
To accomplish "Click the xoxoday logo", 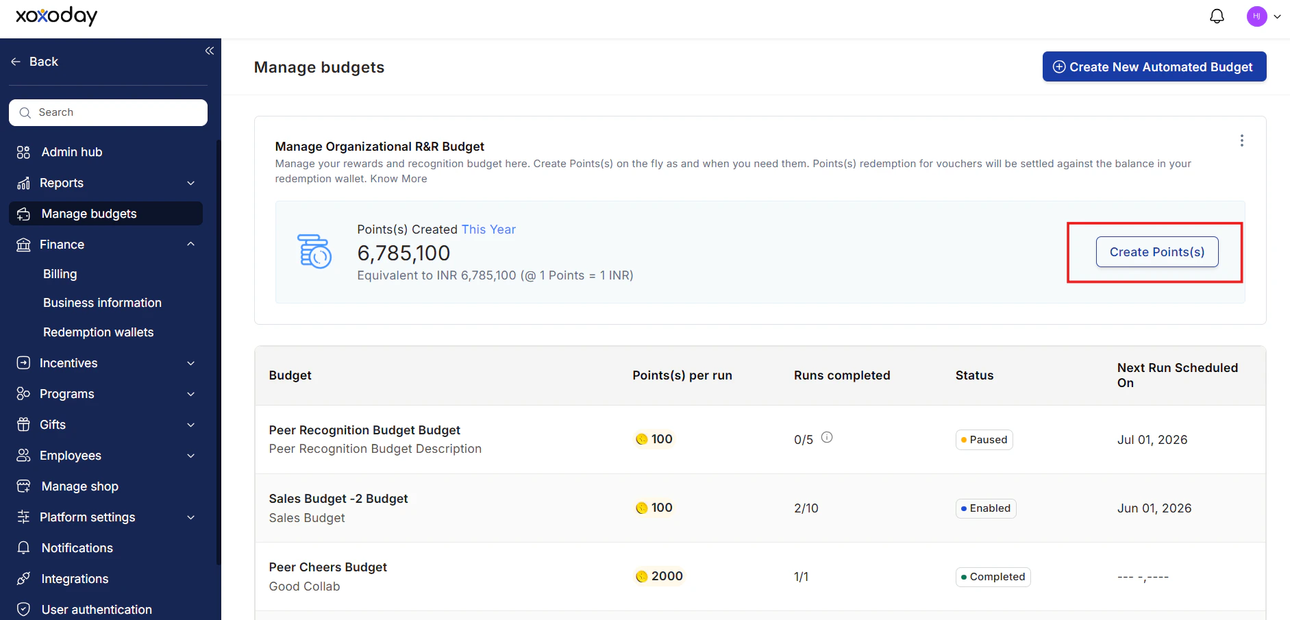I will 57,16.
